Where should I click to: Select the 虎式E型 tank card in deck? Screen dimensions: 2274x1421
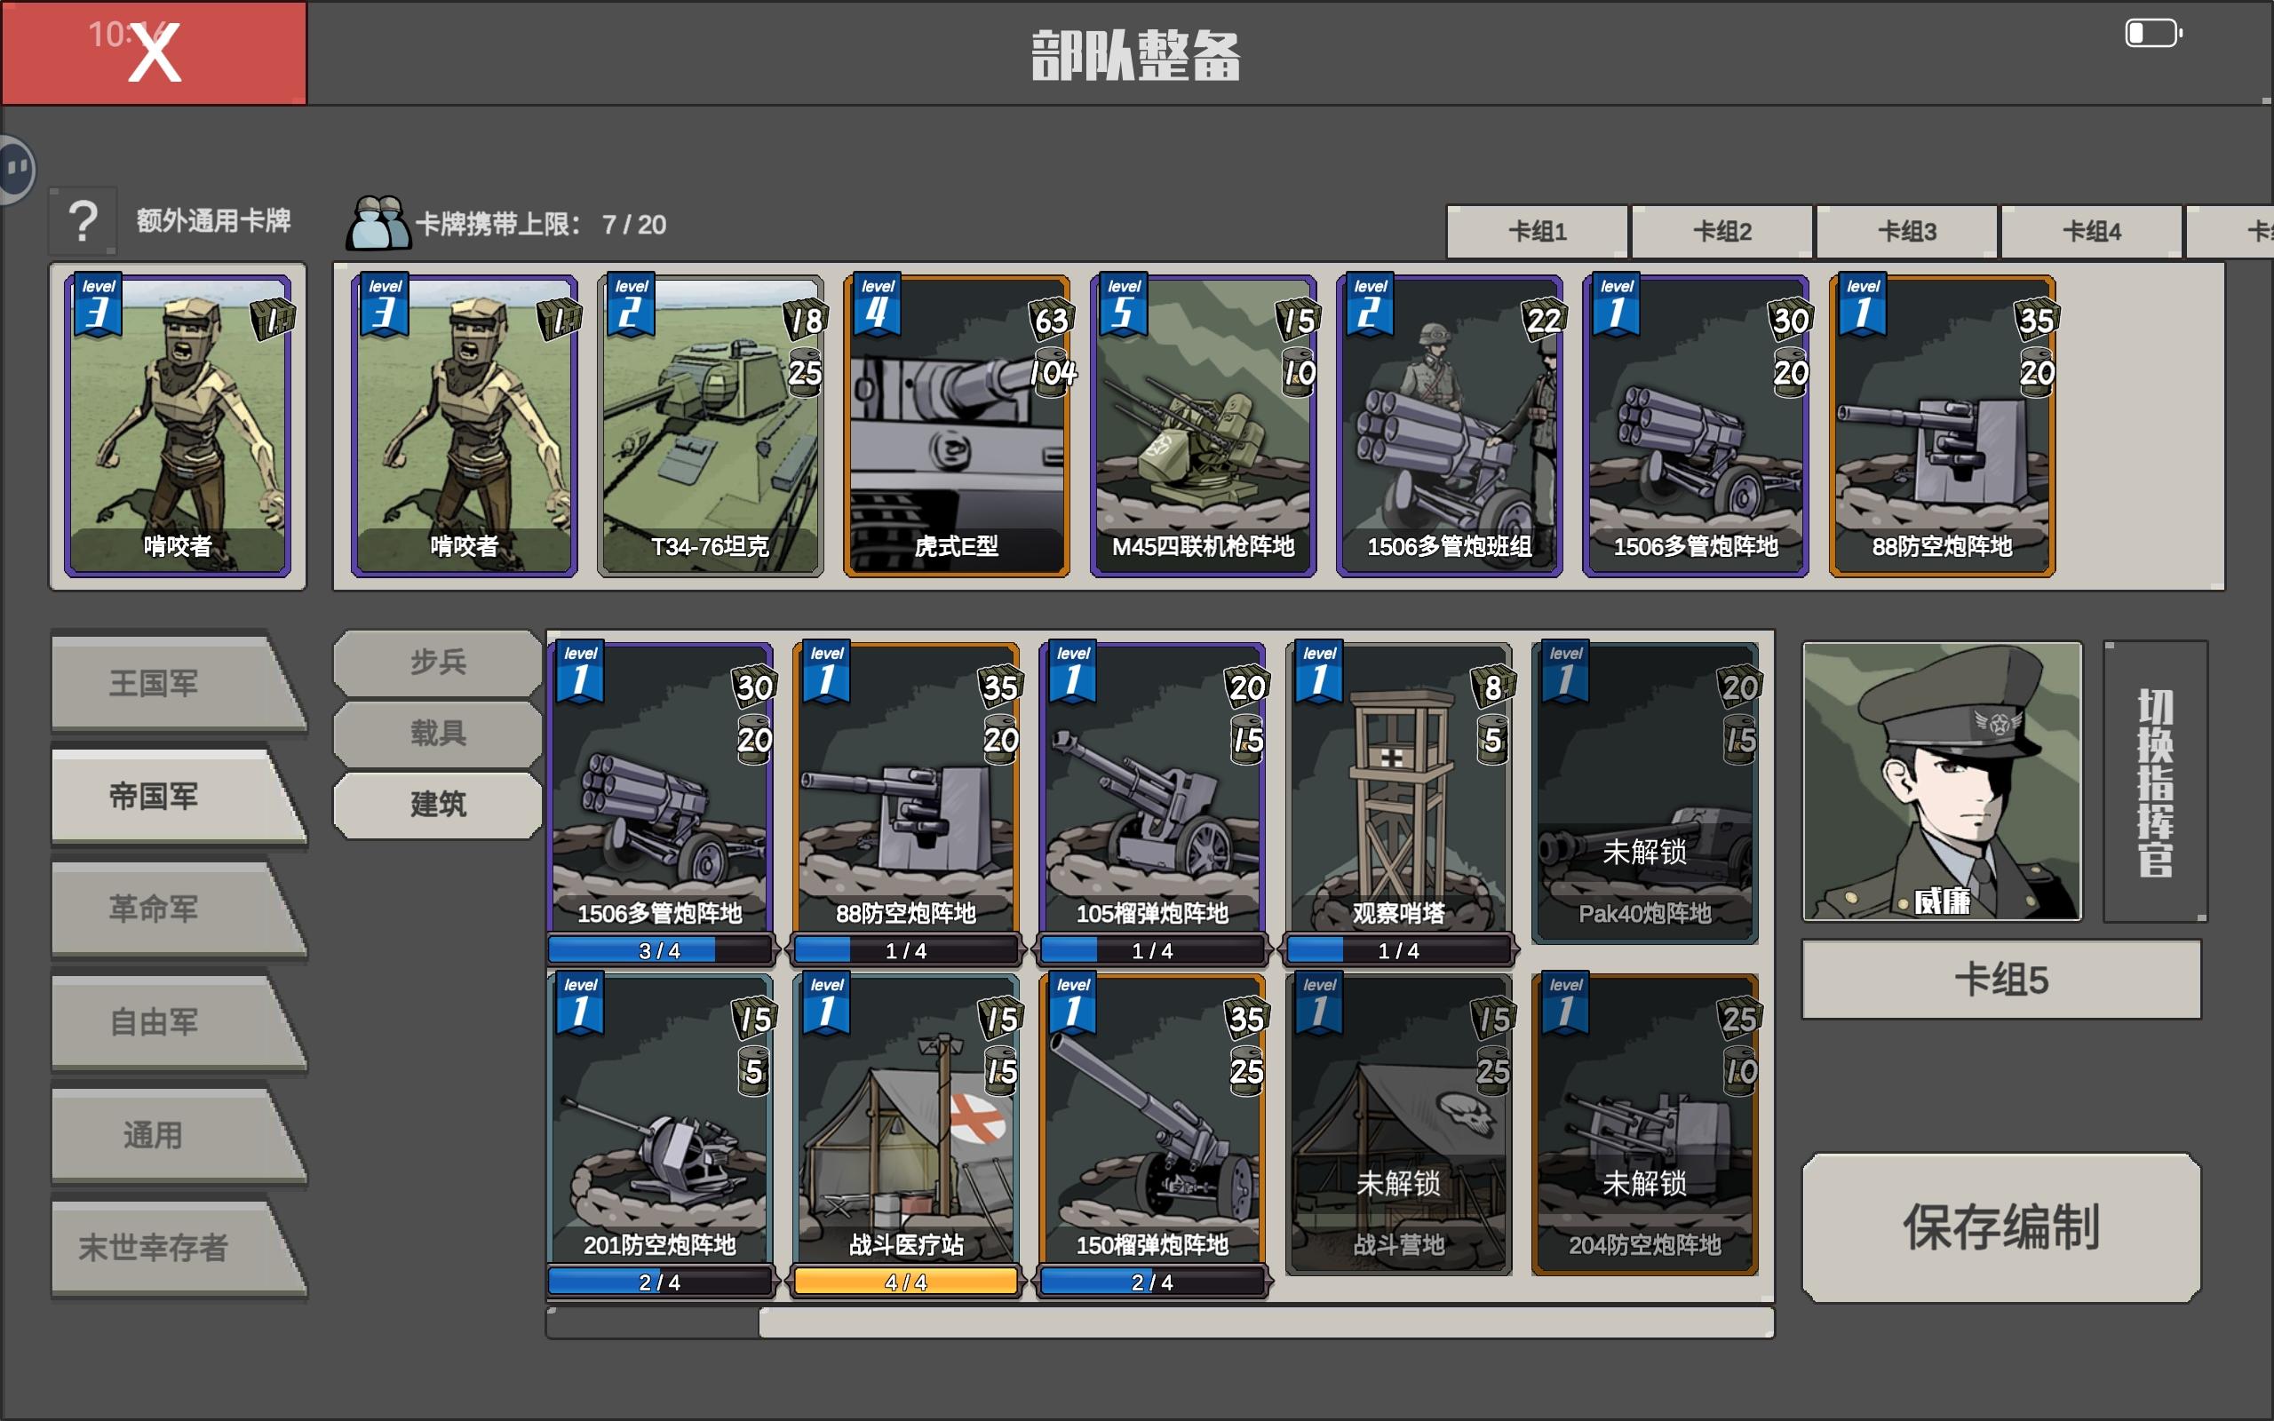coord(957,425)
